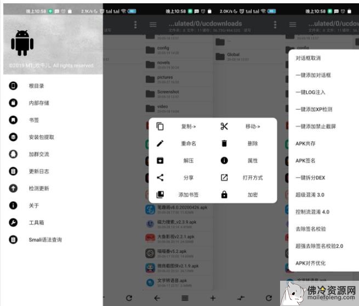The width and height of the screenshot is (359, 306).
Task: Select 解压 to extract the archive
Action: tap(188, 161)
